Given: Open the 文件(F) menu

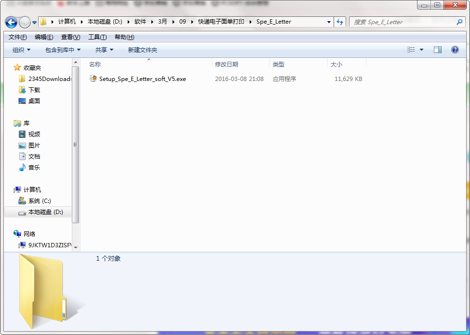Looking at the screenshot, I should tap(18, 37).
